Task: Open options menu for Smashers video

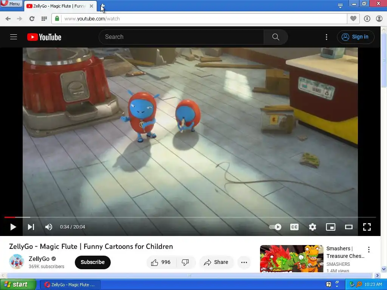Action: (x=369, y=250)
